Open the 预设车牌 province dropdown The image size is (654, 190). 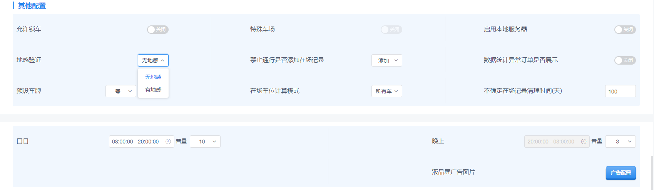click(x=121, y=91)
